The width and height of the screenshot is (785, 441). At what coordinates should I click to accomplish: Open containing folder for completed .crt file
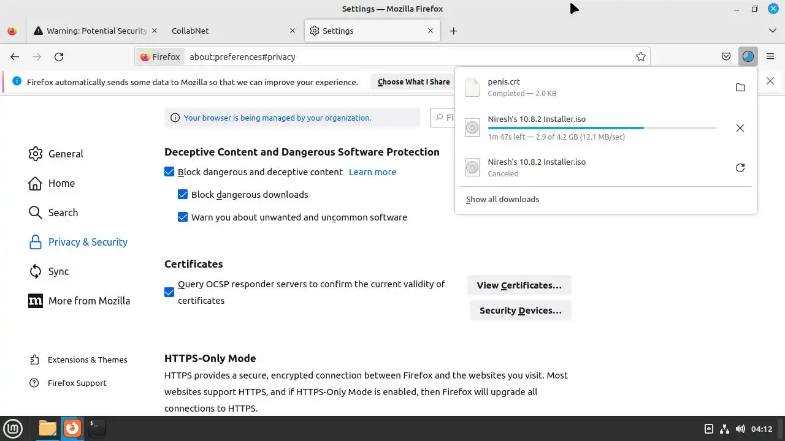click(740, 88)
